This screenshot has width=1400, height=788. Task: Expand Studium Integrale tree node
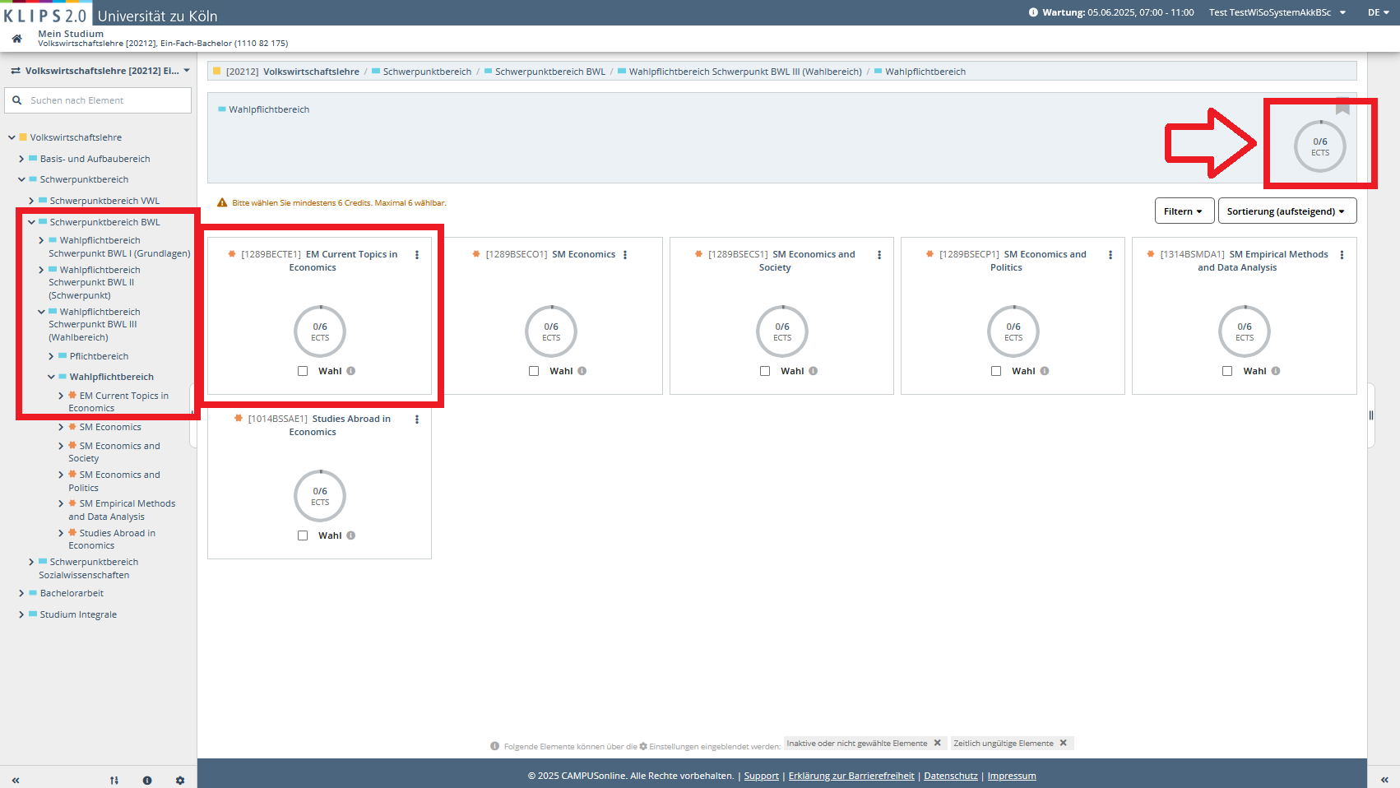pyautogui.click(x=21, y=614)
